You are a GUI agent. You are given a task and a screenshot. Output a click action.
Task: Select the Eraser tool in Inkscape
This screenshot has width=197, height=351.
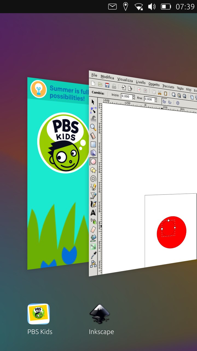pos(93,229)
